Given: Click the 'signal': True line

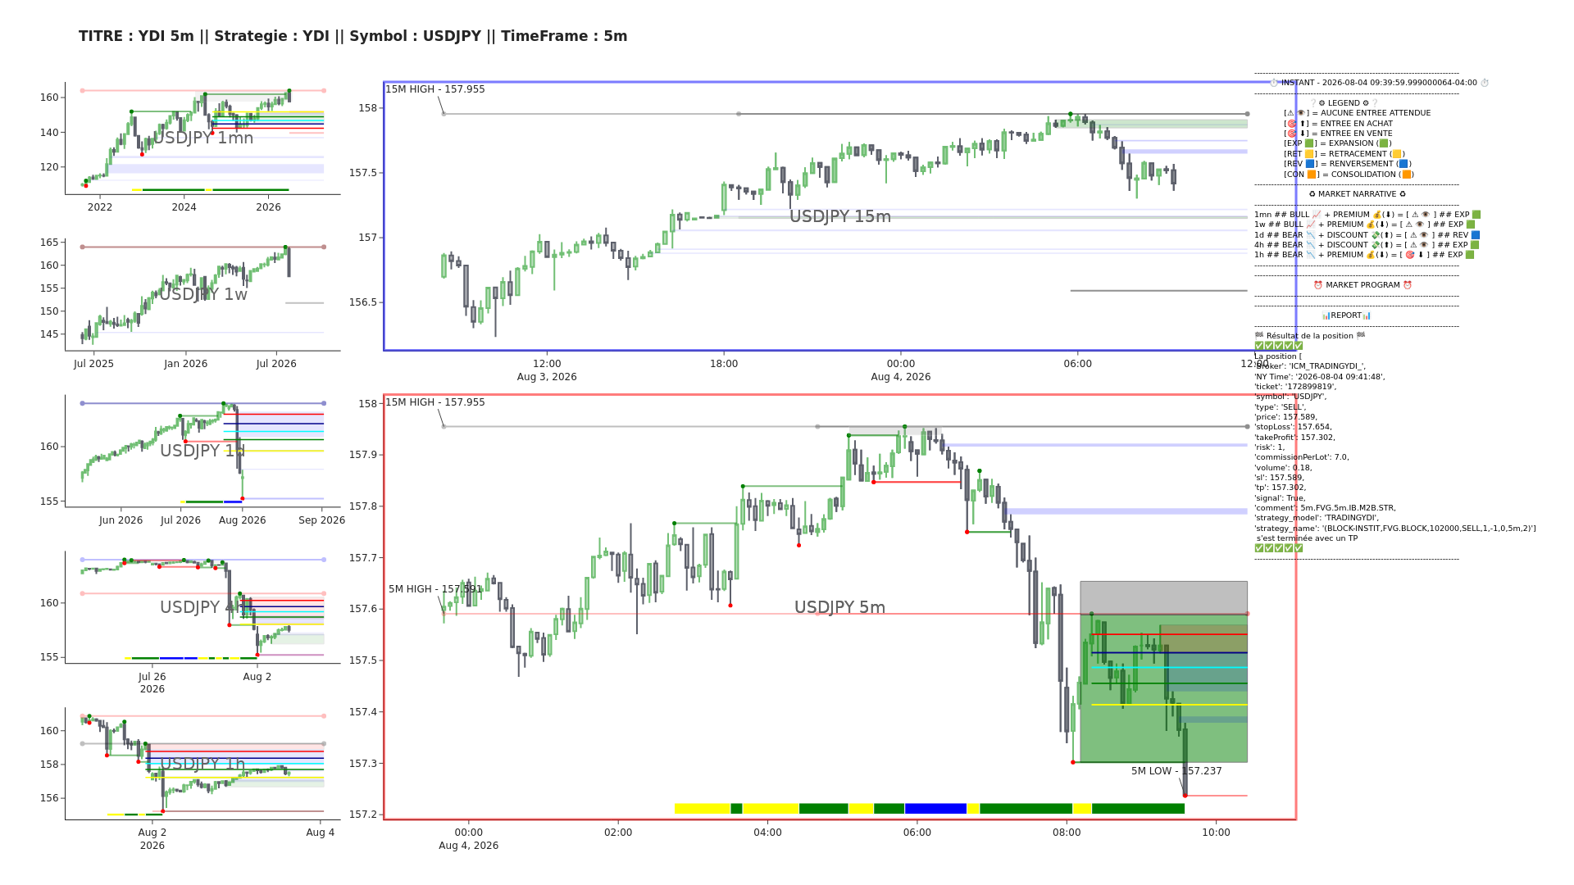Looking at the screenshot, I should click(1281, 497).
